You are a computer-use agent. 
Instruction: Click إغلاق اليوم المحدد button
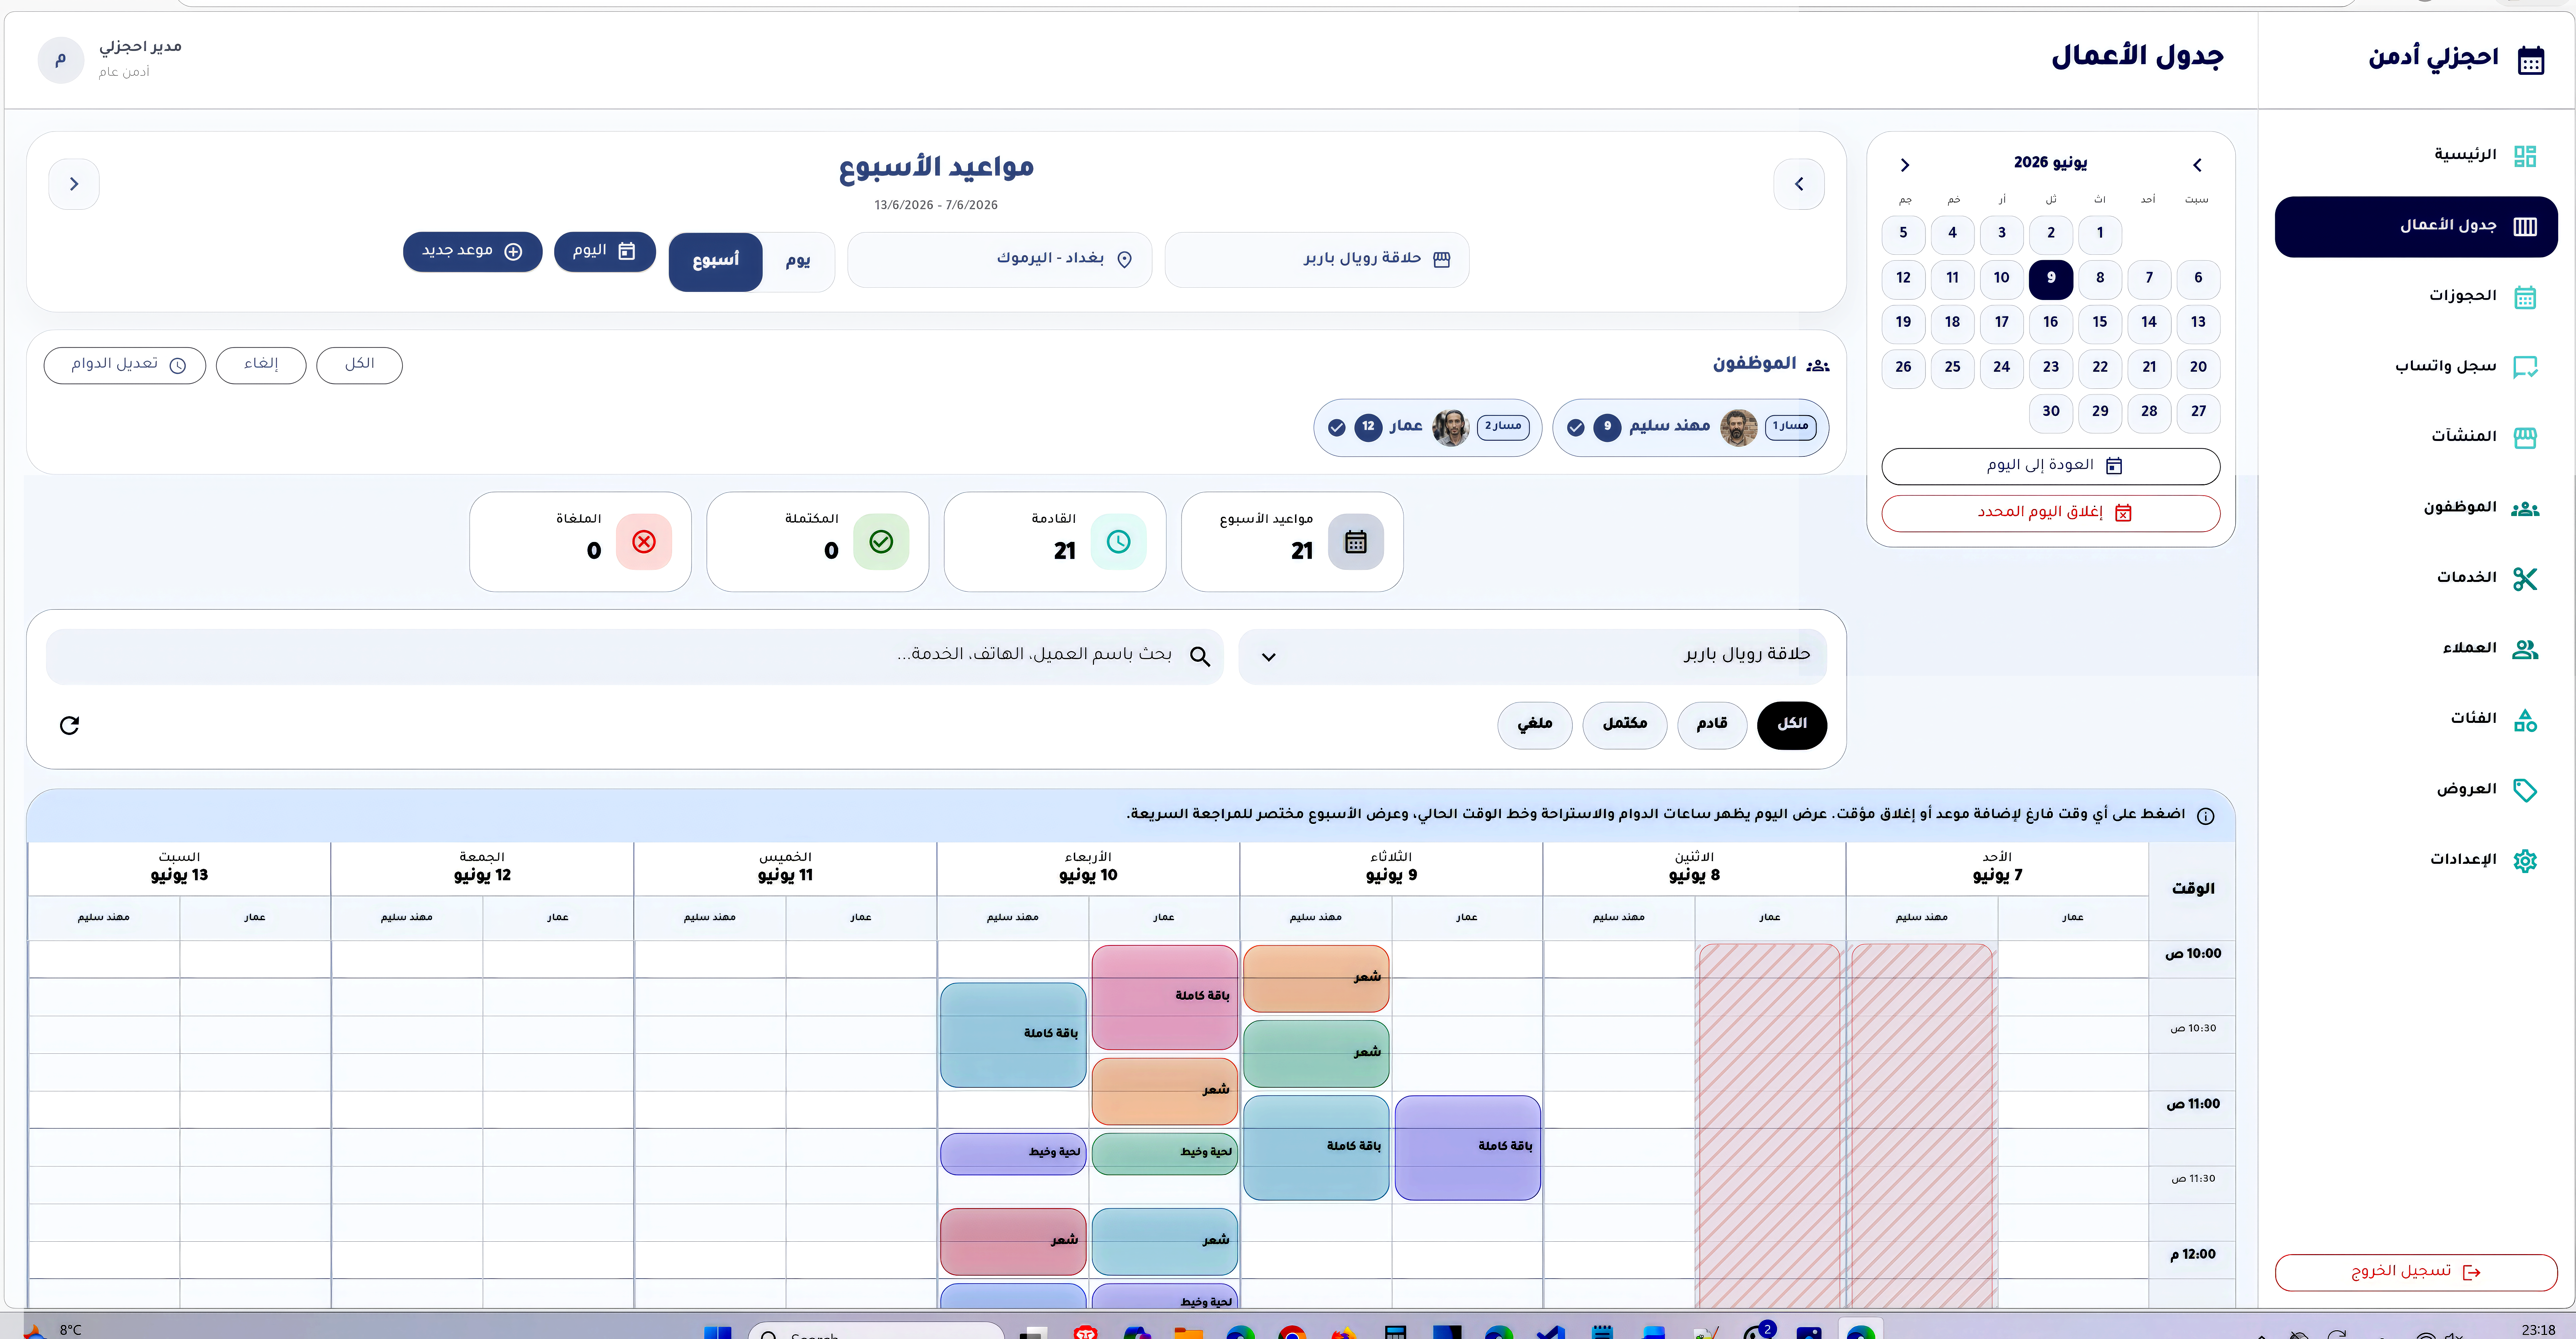(2051, 513)
